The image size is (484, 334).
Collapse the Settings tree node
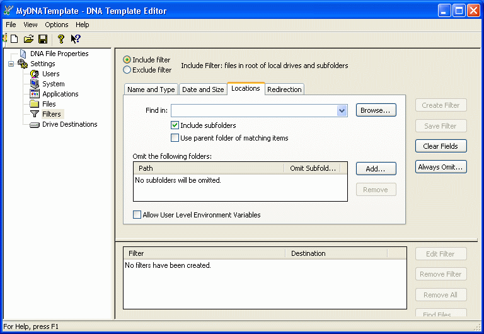tap(11, 64)
